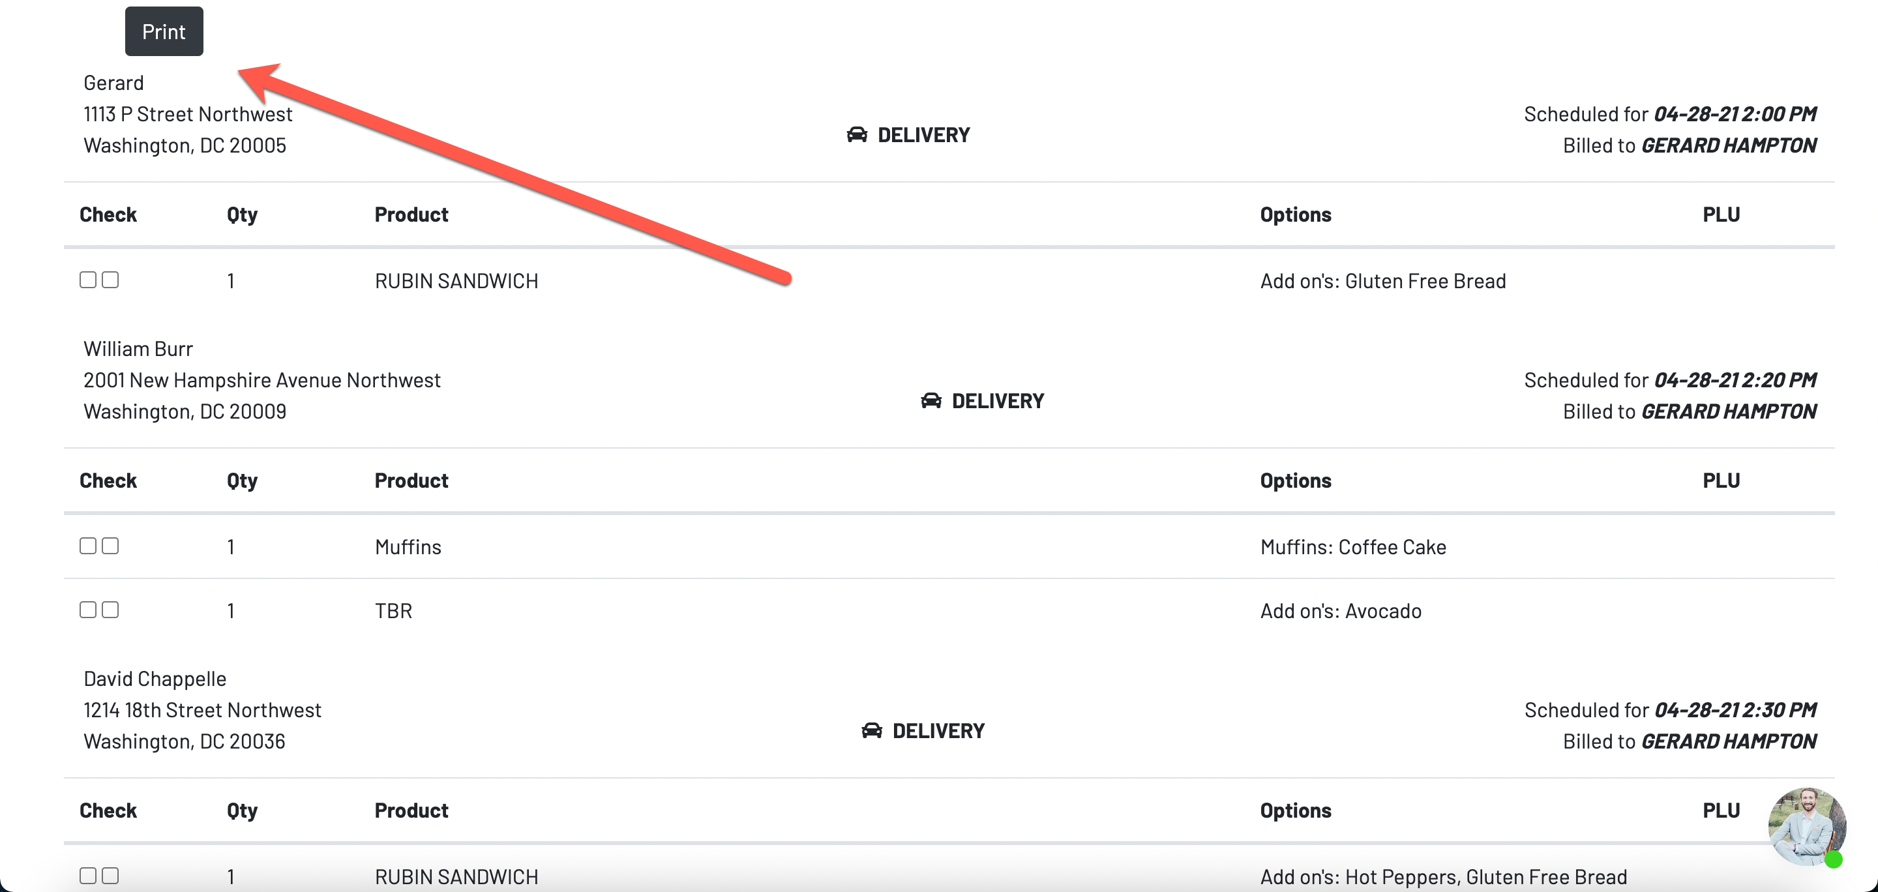1878x892 pixels.
Task: Tick the second checkbox for Muffins
Action: pos(110,546)
